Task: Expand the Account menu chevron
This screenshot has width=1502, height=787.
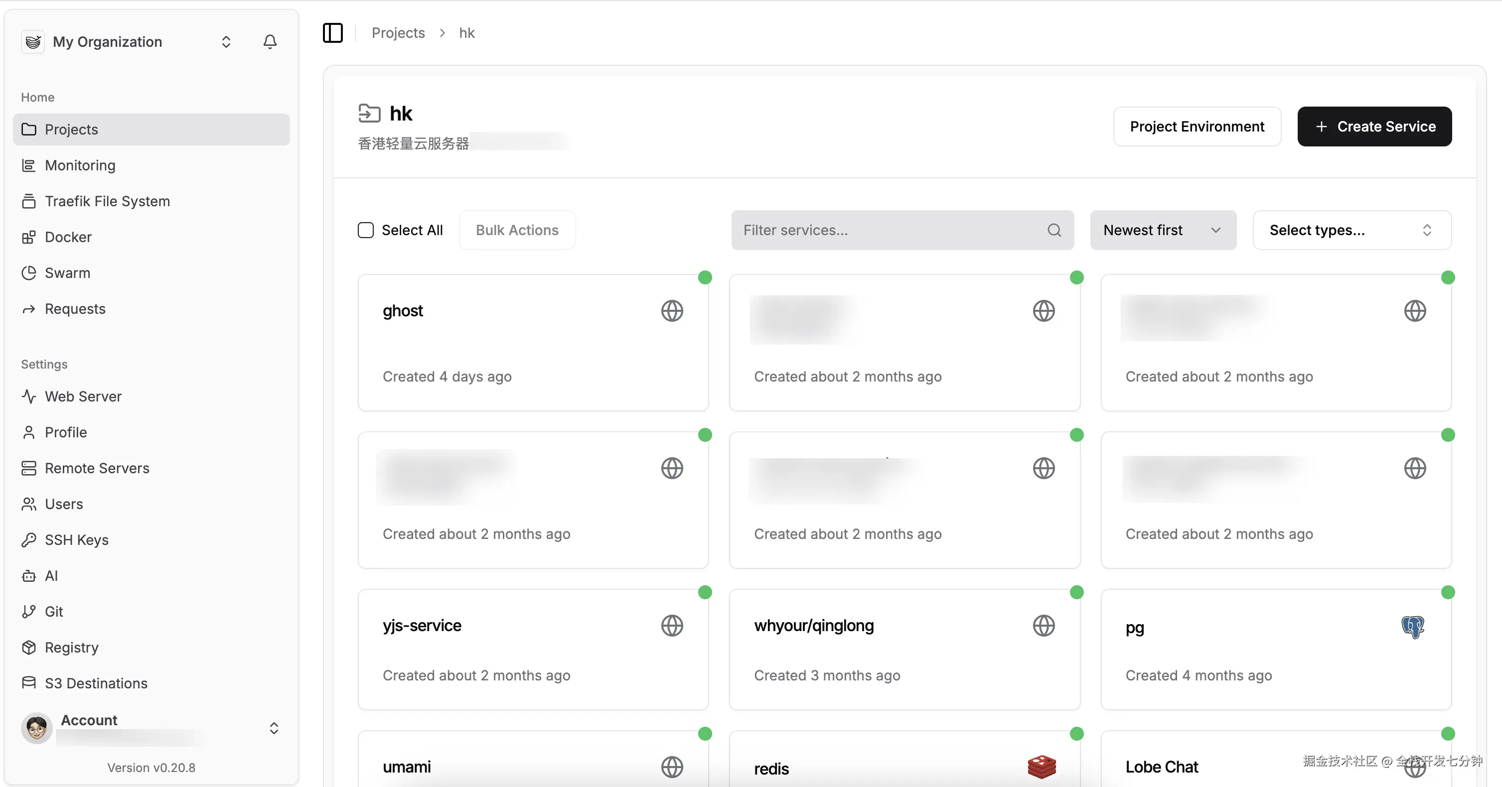Action: click(x=274, y=728)
